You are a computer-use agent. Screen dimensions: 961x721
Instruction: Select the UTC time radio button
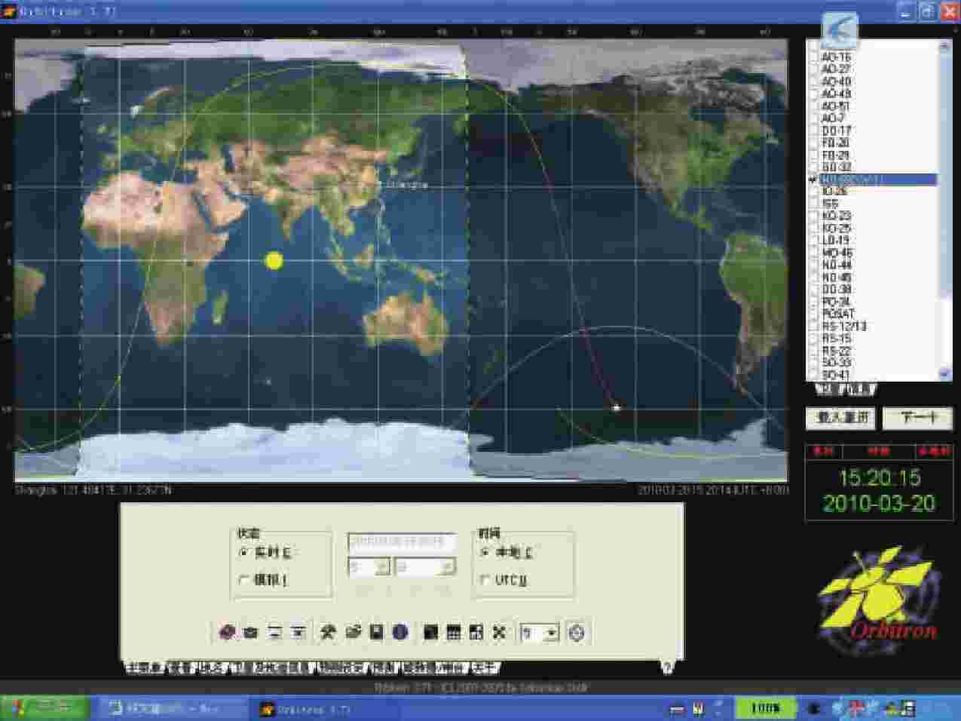click(485, 580)
